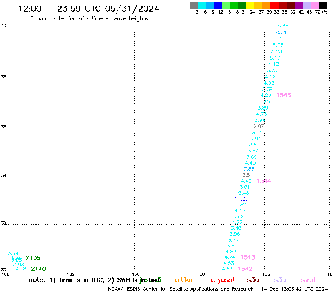The width and height of the screenshot is (333, 293).
Task: Click the black legend swatch at scale end
Action: pyautogui.click(x=323, y=6)
